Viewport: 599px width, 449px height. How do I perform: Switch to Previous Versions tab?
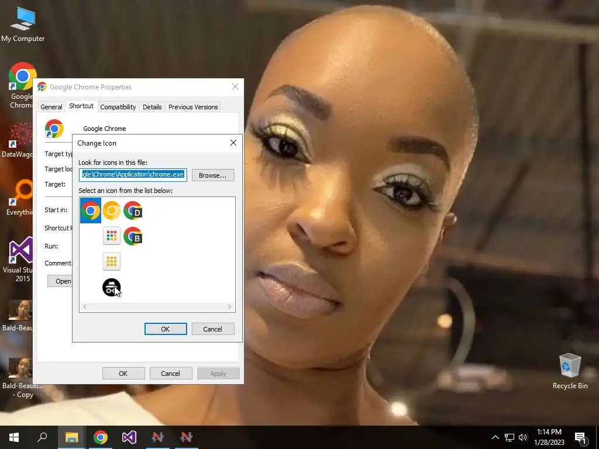point(193,107)
